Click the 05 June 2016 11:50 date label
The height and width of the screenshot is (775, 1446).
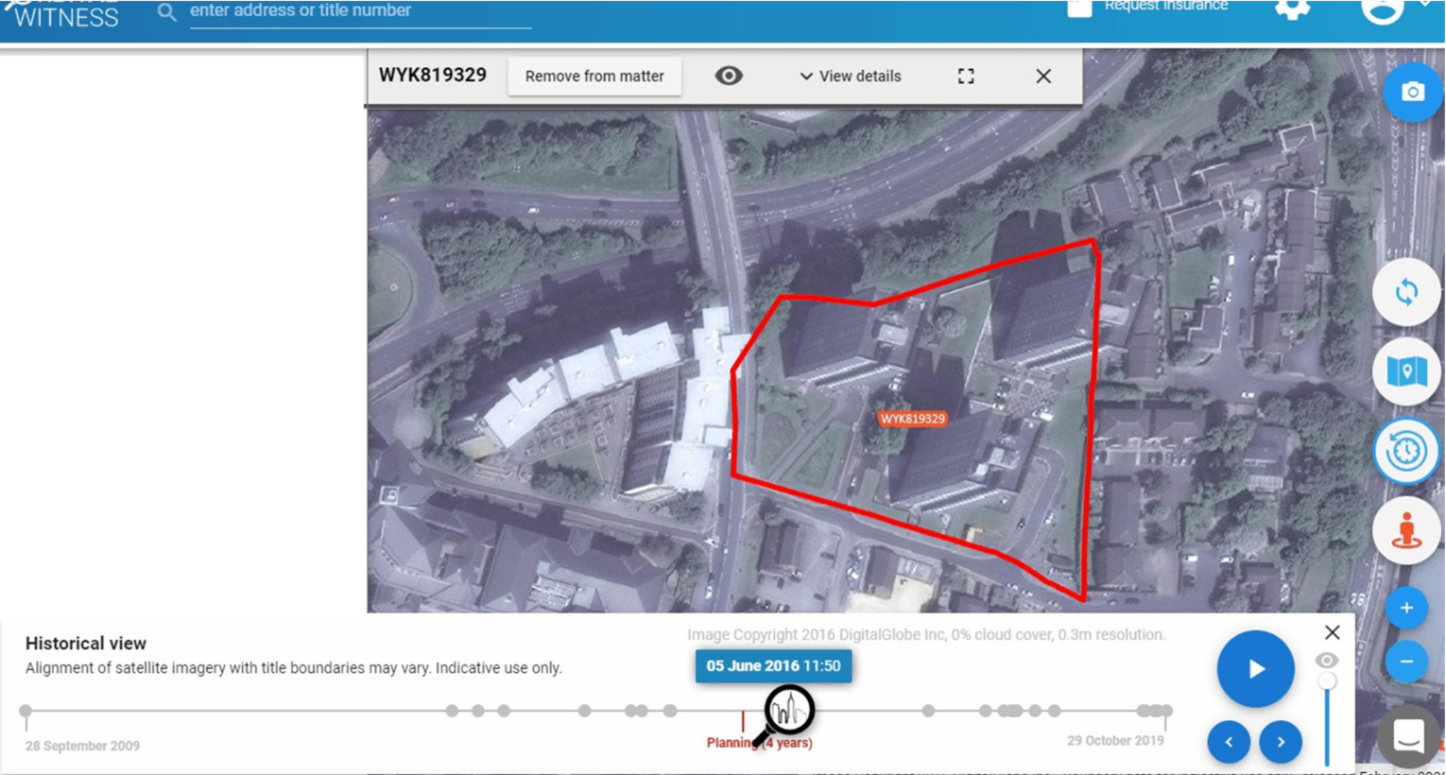point(773,666)
